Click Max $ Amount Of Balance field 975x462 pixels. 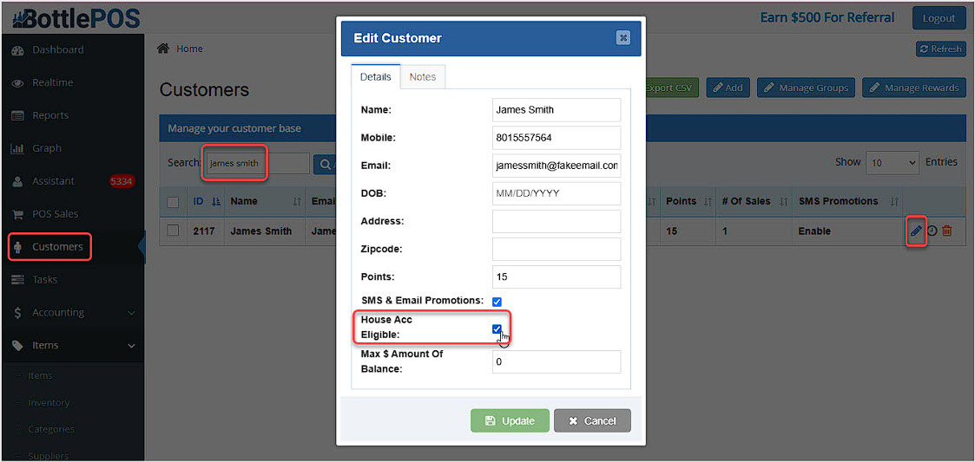coord(557,362)
